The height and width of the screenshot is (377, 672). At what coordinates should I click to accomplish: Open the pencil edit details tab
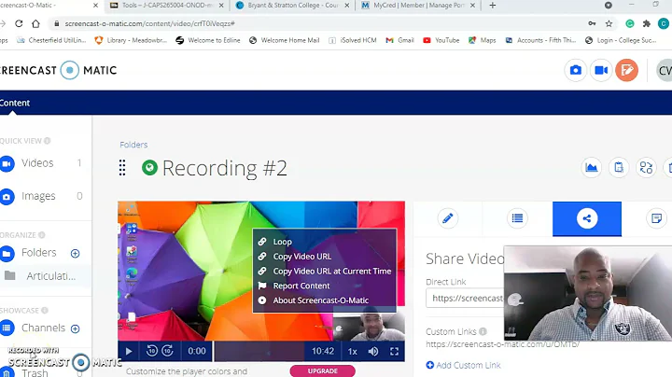pyautogui.click(x=448, y=218)
